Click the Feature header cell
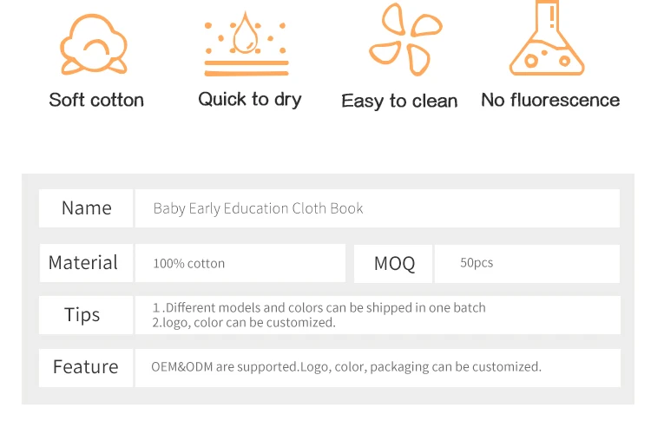The image size is (651, 434). coord(85,367)
